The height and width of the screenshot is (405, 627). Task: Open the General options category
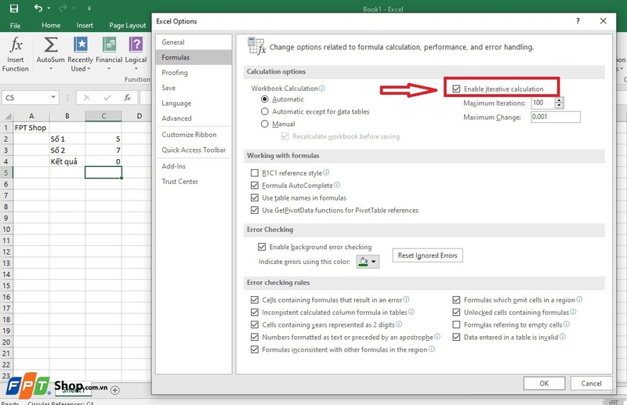click(x=194, y=42)
